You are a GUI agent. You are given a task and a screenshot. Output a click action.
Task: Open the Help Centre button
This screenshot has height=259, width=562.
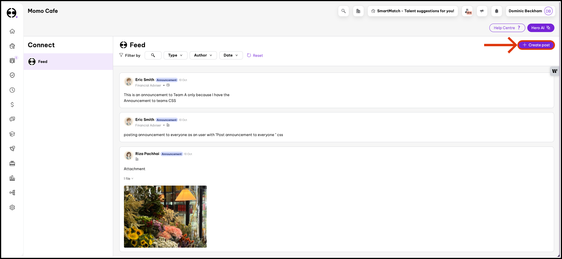coord(507,28)
